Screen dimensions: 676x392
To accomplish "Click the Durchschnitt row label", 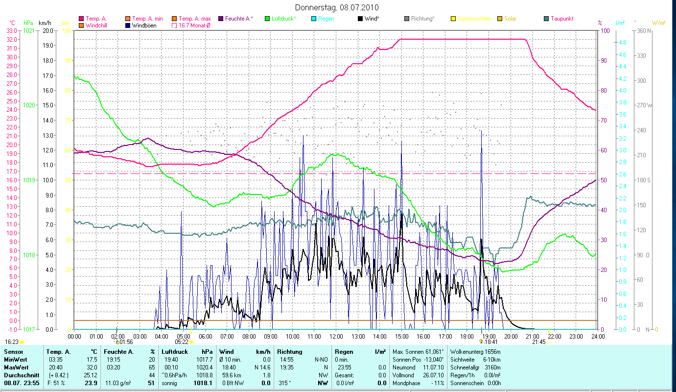I will (21, 375).
